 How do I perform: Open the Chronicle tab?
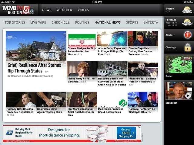pos(60,22)
